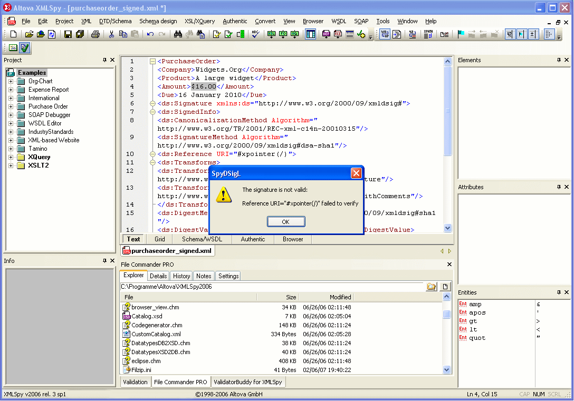Viewport: 574px width, 401px height.
Task: Click the C:\Programme\Altova path field
Action: pos(272,287)
